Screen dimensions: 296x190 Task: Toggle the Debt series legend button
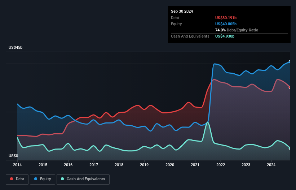(x=17, y=179)
